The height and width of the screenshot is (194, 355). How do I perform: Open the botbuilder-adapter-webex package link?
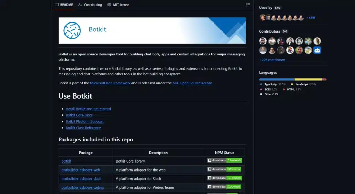(83, 187)
